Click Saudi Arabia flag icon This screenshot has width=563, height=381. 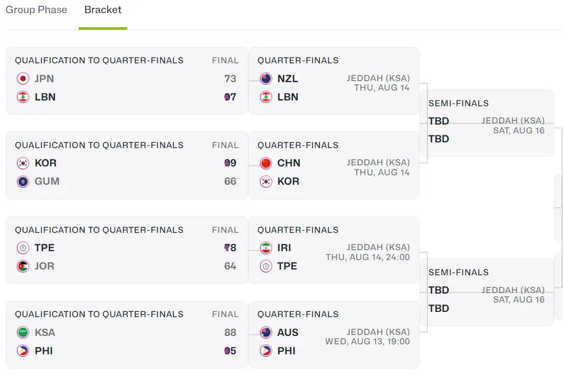pos(23,333)
